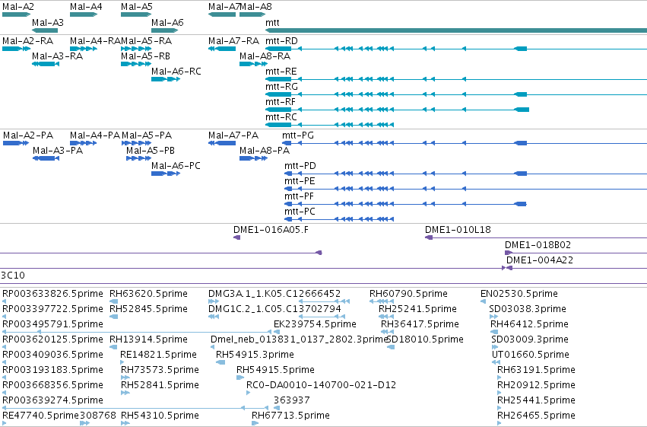Select the 3C10 cytoband label

tap(13, 276)
